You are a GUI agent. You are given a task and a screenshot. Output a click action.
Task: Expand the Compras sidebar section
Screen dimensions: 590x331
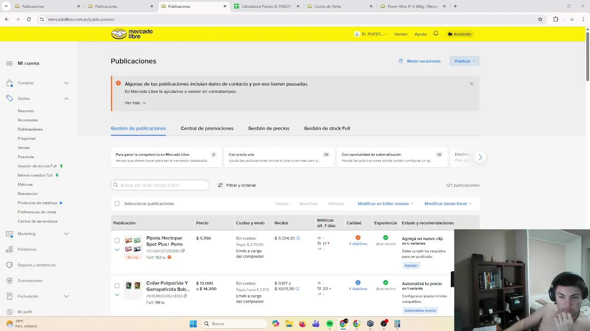click(66, 83)
